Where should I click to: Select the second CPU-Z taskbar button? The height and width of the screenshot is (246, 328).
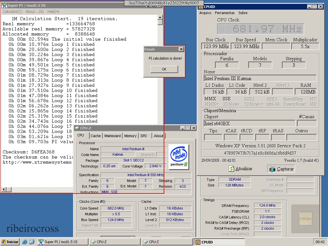(x=167, y=242)
